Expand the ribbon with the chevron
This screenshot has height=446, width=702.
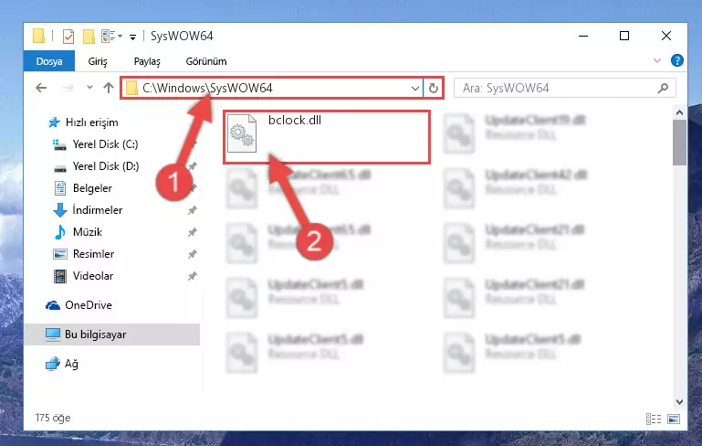pyautogui.click(x=656, y=60)
